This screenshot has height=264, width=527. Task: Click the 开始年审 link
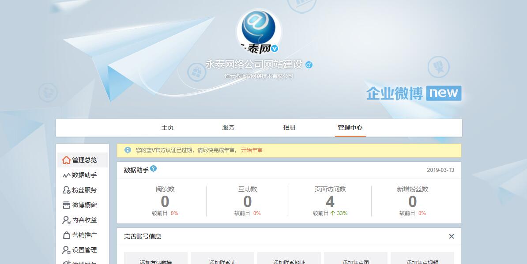(x=252, y=150)
